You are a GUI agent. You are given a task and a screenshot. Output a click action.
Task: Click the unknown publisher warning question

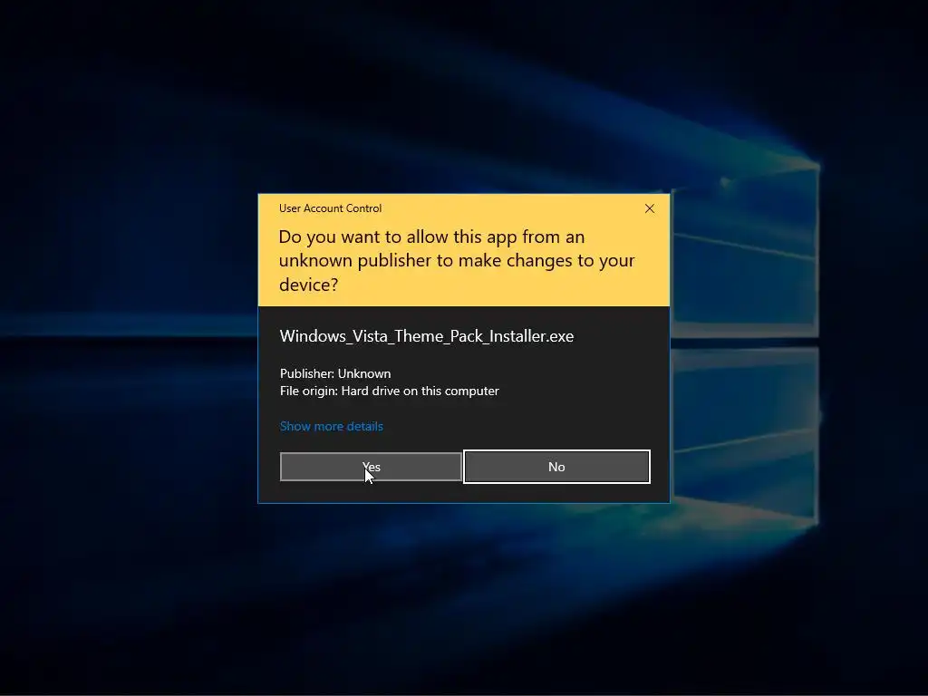[457, 260]
